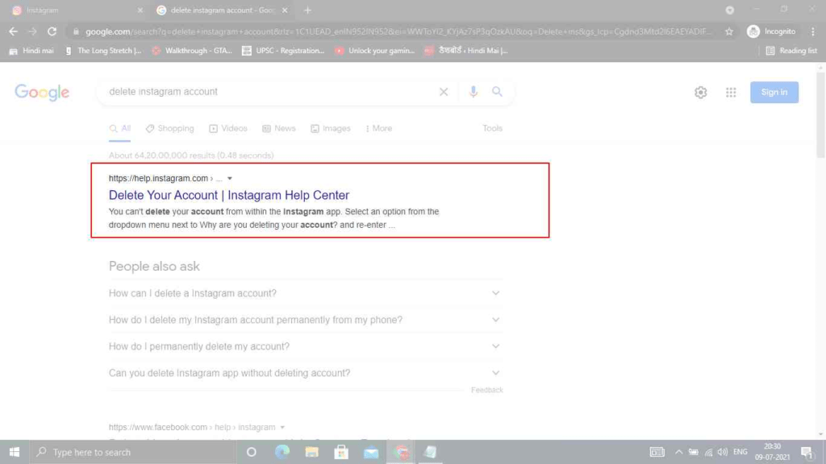Open dropdown arrow next to facebook.com help URL
Image resolution: width=826 pixels, height=464 pixels.
point(282,427)
